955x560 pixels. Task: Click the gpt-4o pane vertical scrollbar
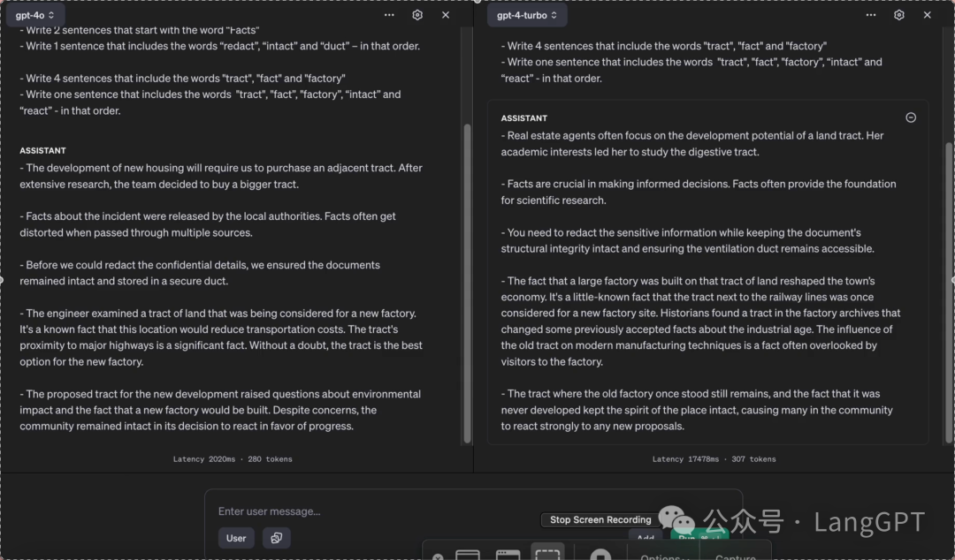467,283
